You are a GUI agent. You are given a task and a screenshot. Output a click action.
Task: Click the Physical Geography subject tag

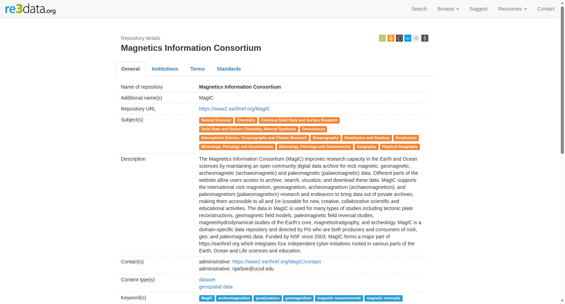(x=400, y=147)
